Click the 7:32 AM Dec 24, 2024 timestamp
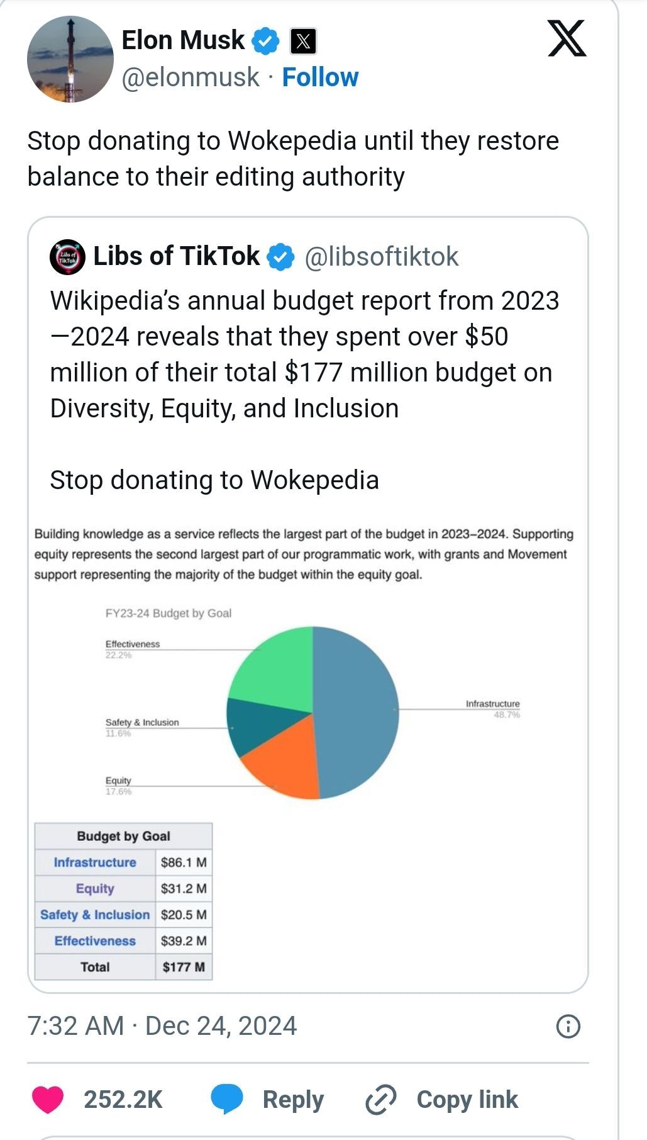 [162, 1026]
